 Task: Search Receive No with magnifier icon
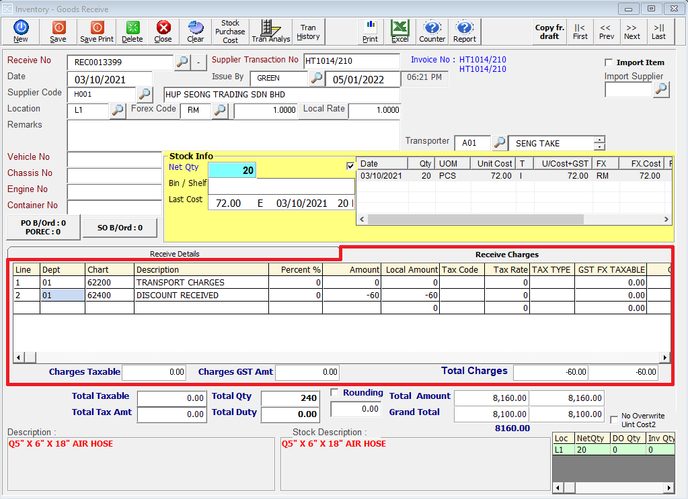[182, 62]
